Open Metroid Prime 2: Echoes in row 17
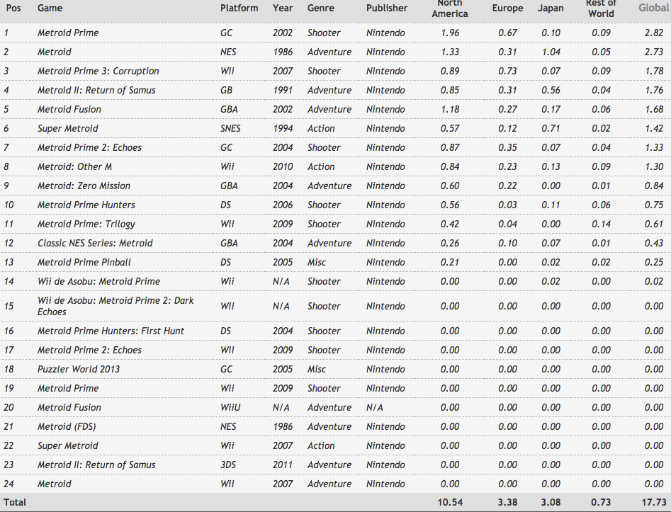The image size is (671, 512). [x=89, y=351]
